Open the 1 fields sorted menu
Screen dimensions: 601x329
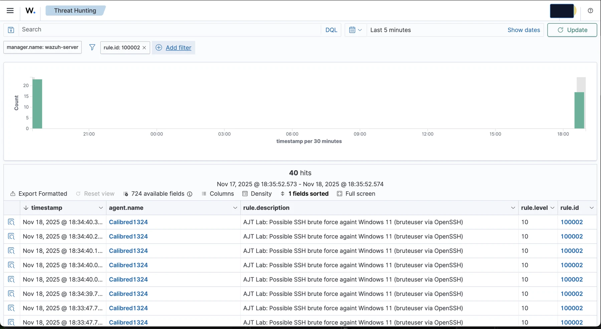click(x=304, y=194)
